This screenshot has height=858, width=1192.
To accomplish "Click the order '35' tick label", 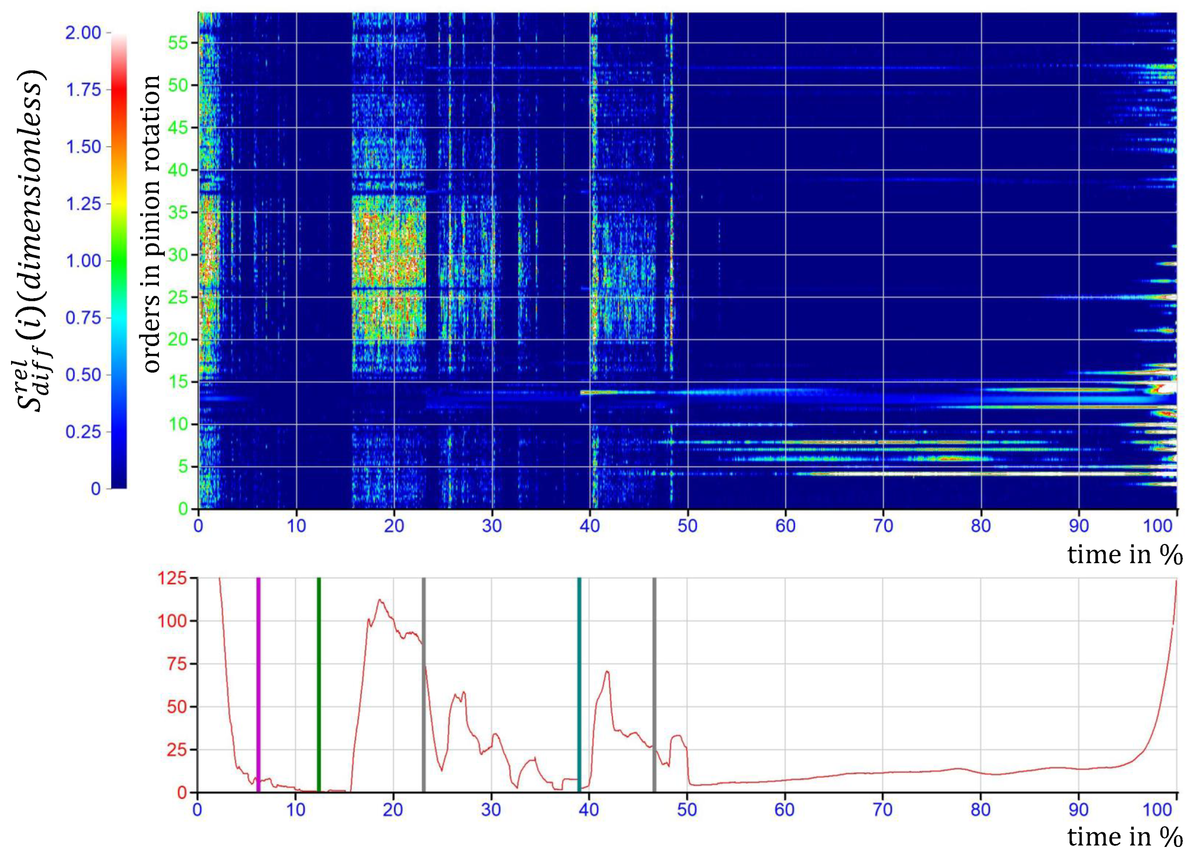I will coord(178,212).
